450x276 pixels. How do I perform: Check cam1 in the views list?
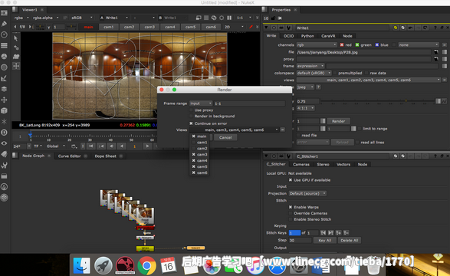tap(194, 143)
